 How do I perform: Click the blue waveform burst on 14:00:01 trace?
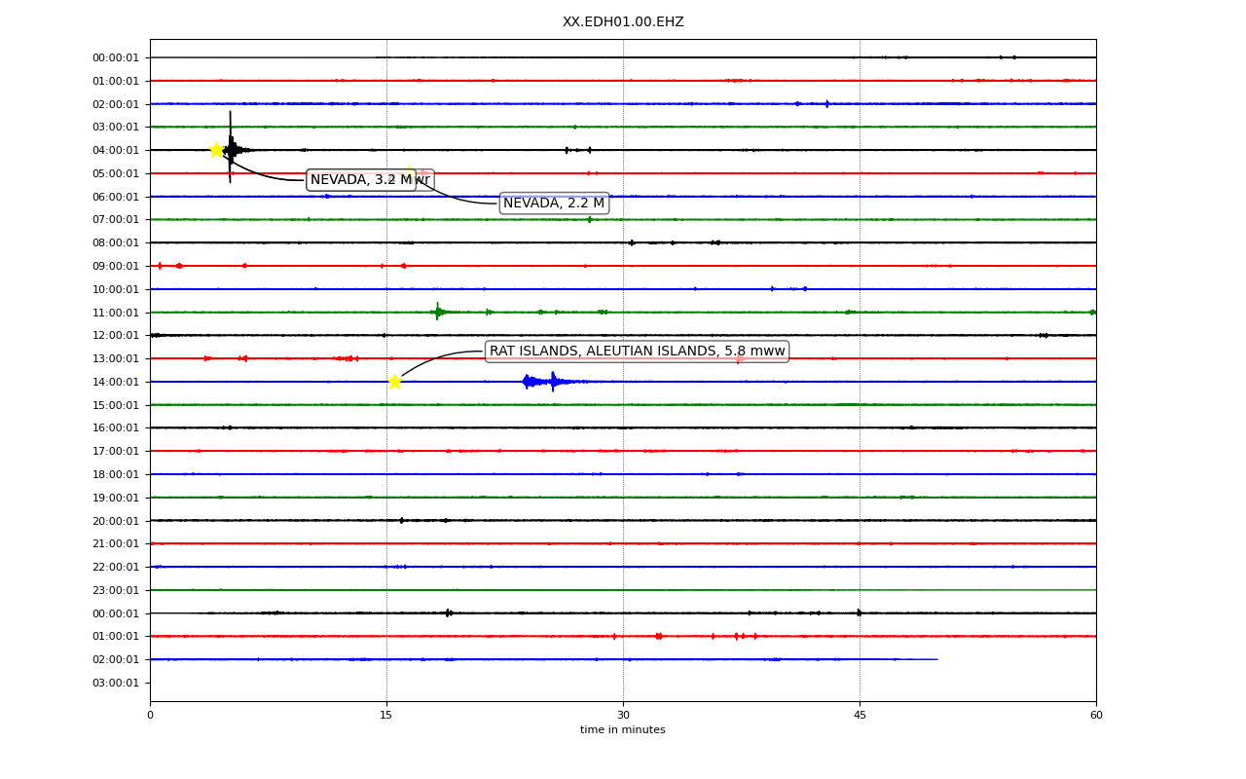[x=552, y=382]
